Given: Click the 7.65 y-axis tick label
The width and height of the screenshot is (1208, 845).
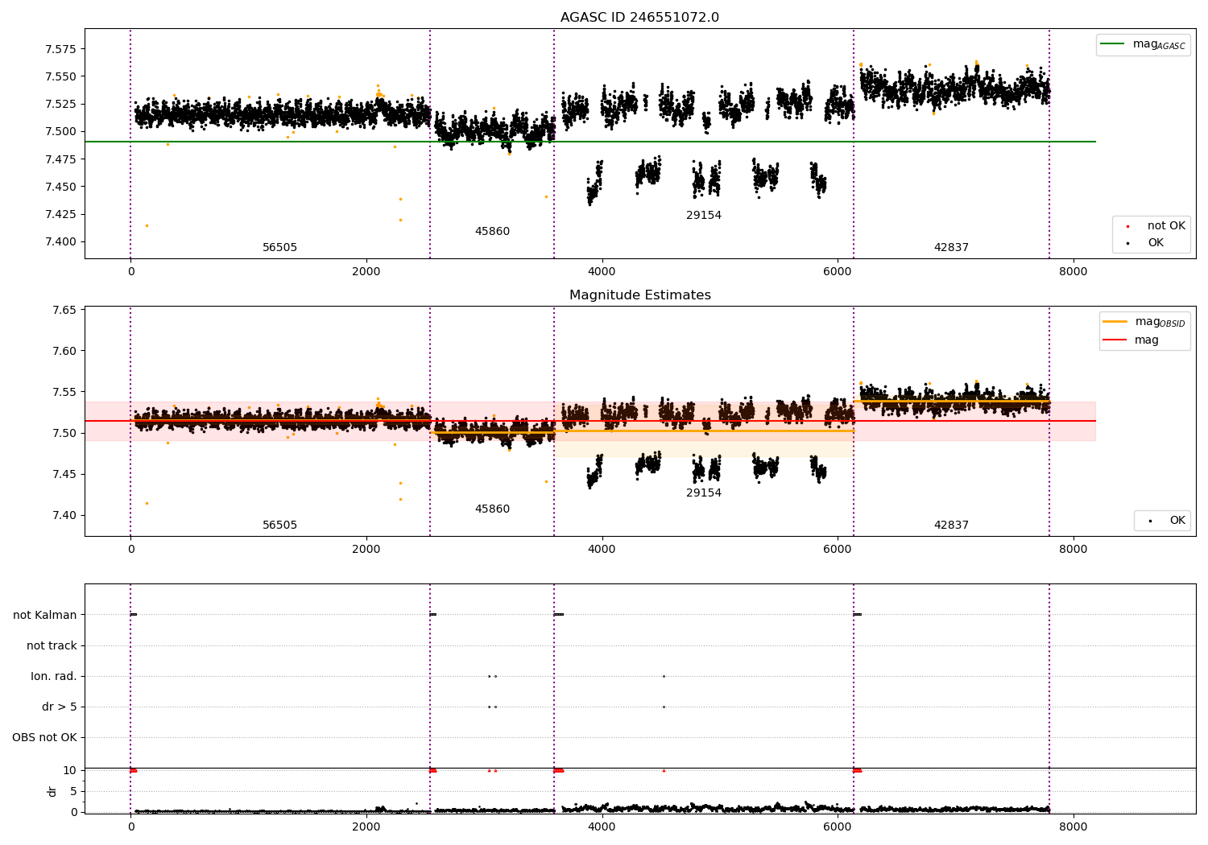Looking at the screenshot, I should [x=64, y=310].
